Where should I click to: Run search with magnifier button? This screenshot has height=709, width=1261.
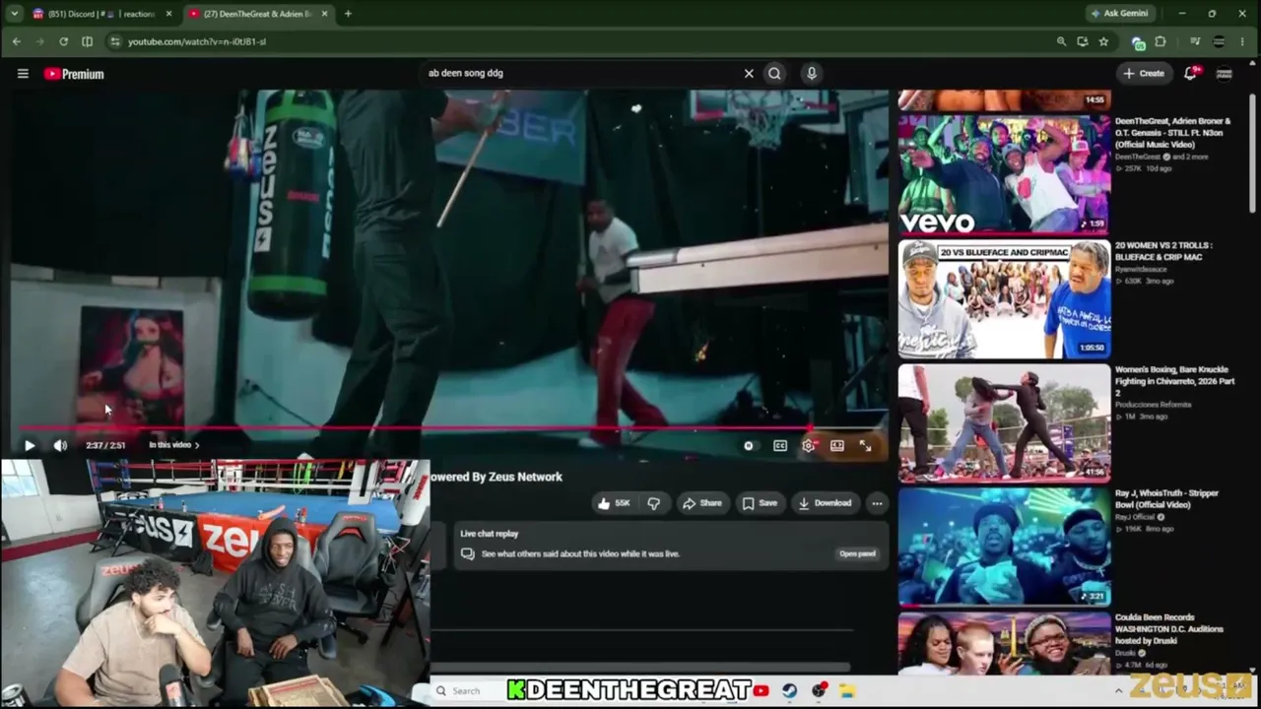774,73
